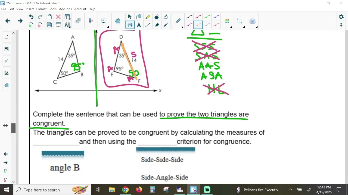Open the Insert menu
Screen dimensions: 348x195
pyautogui.click(x=30, y=9)
